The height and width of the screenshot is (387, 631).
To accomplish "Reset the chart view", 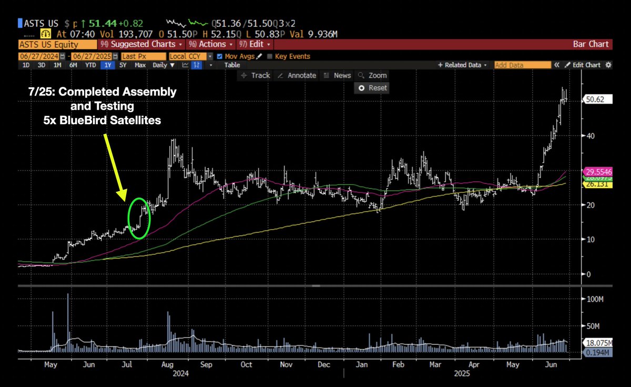I will click(x=373, y=88).
